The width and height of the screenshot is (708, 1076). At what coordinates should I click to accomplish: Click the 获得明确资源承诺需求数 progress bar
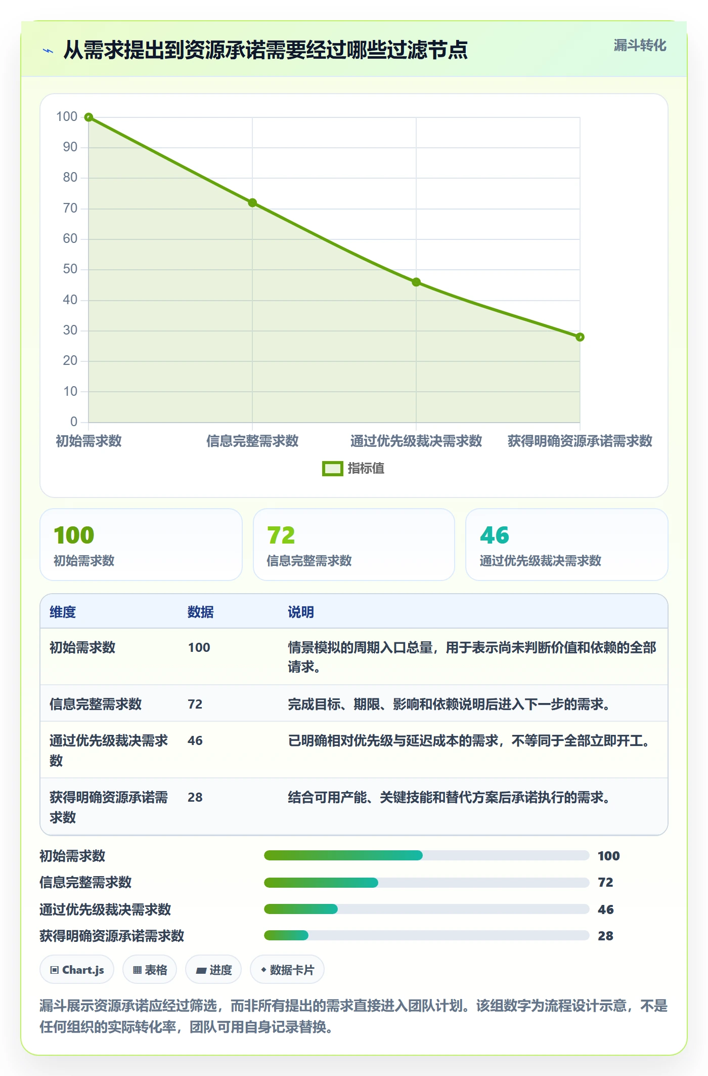[x=426, y=935]
